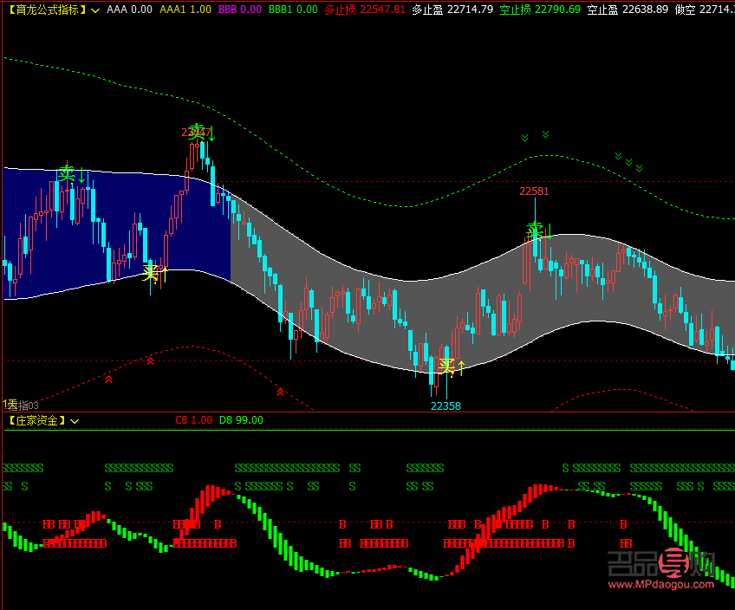The height and width of the screenshot is (610, 735).
Task: Click the 22358 low price label
Action: click(x=446, y=406)
